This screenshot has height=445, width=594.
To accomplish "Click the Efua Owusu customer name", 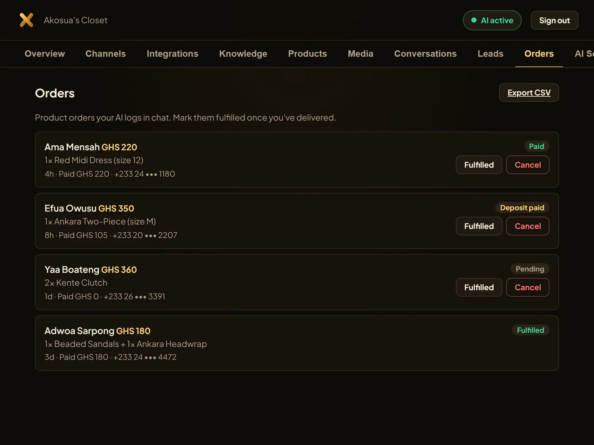I will pos(70,209).
